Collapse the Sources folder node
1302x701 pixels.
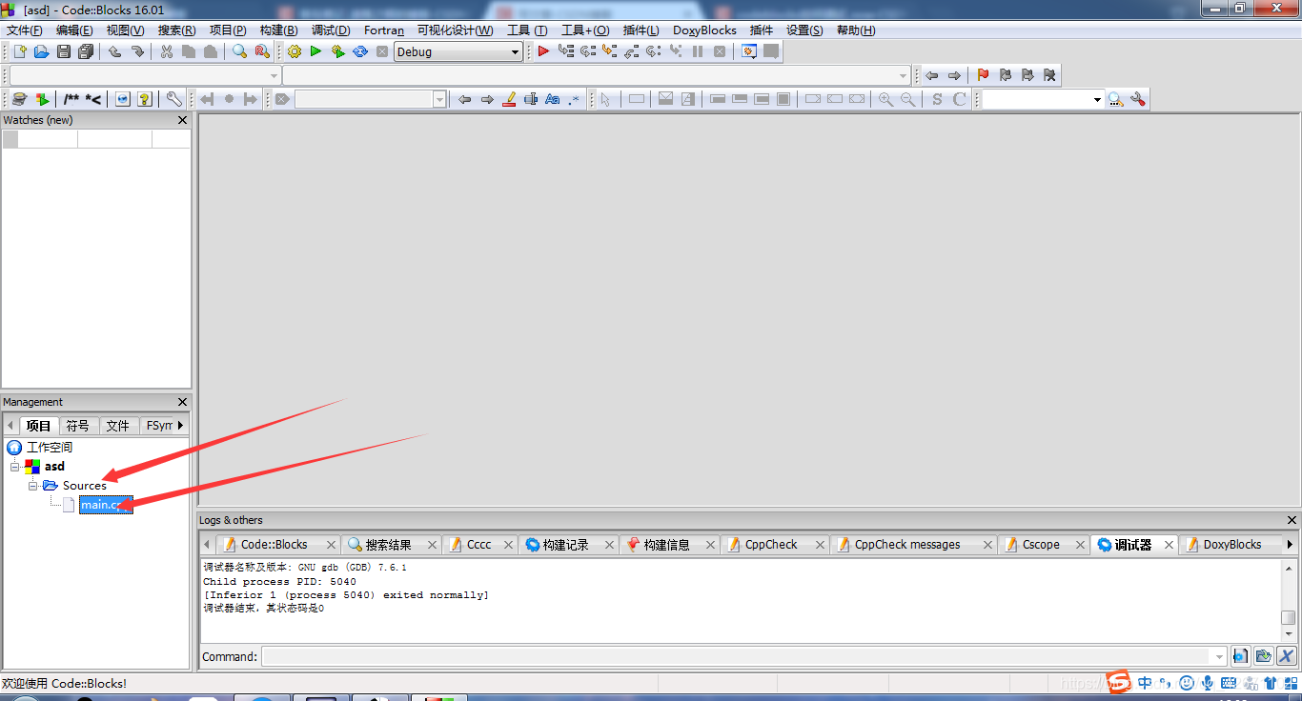point(33,486)
